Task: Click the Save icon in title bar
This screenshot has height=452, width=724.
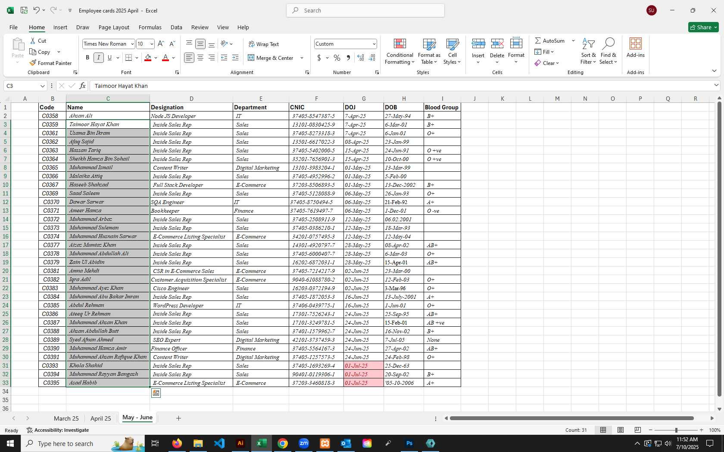Action: pyautogui.click(x=24, y=10)
